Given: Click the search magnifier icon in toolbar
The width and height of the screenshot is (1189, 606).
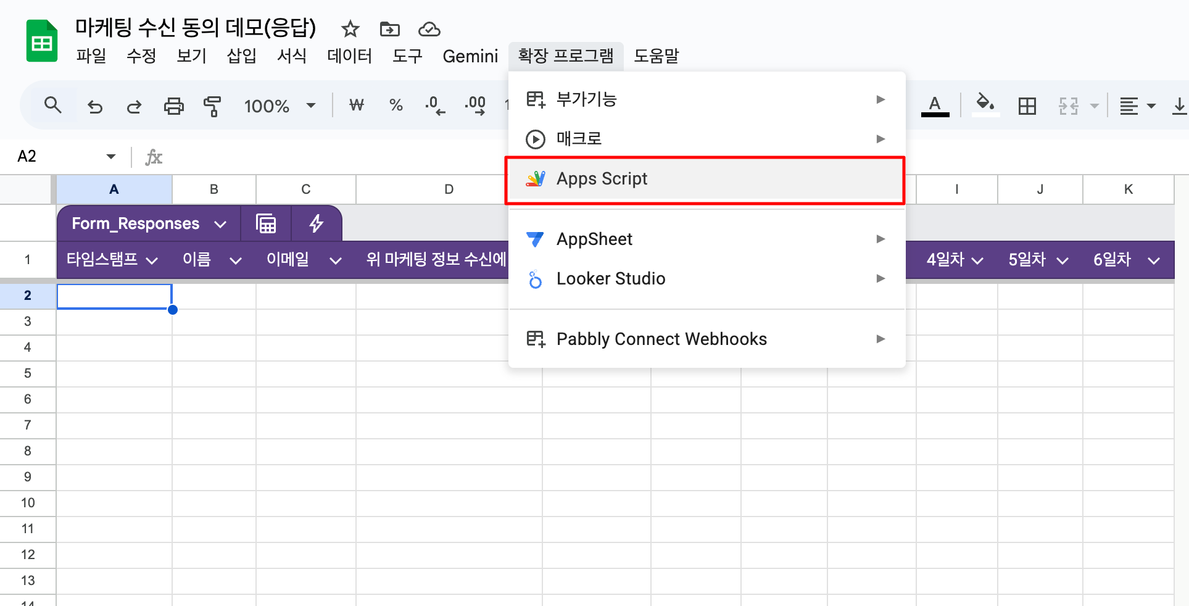Looking at the screenshot, I should click(53, 106).
